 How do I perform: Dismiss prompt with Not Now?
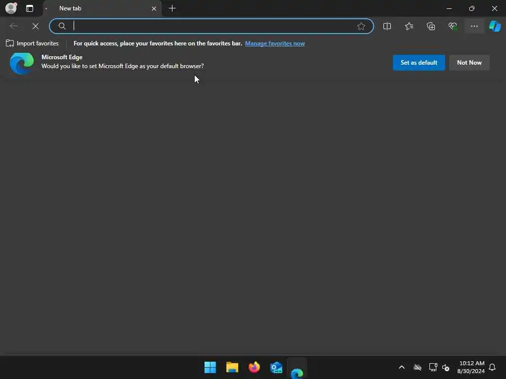pyautogui.click(x=469, y=63)
